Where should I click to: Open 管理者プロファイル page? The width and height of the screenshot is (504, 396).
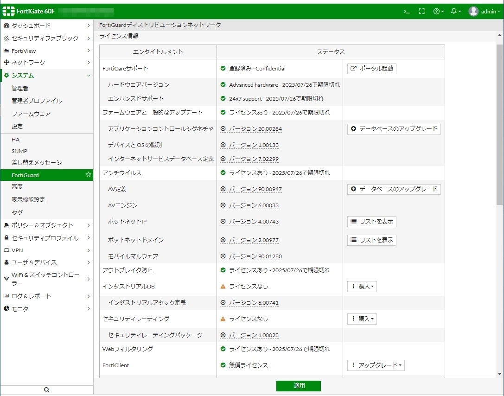coord(37,101)
